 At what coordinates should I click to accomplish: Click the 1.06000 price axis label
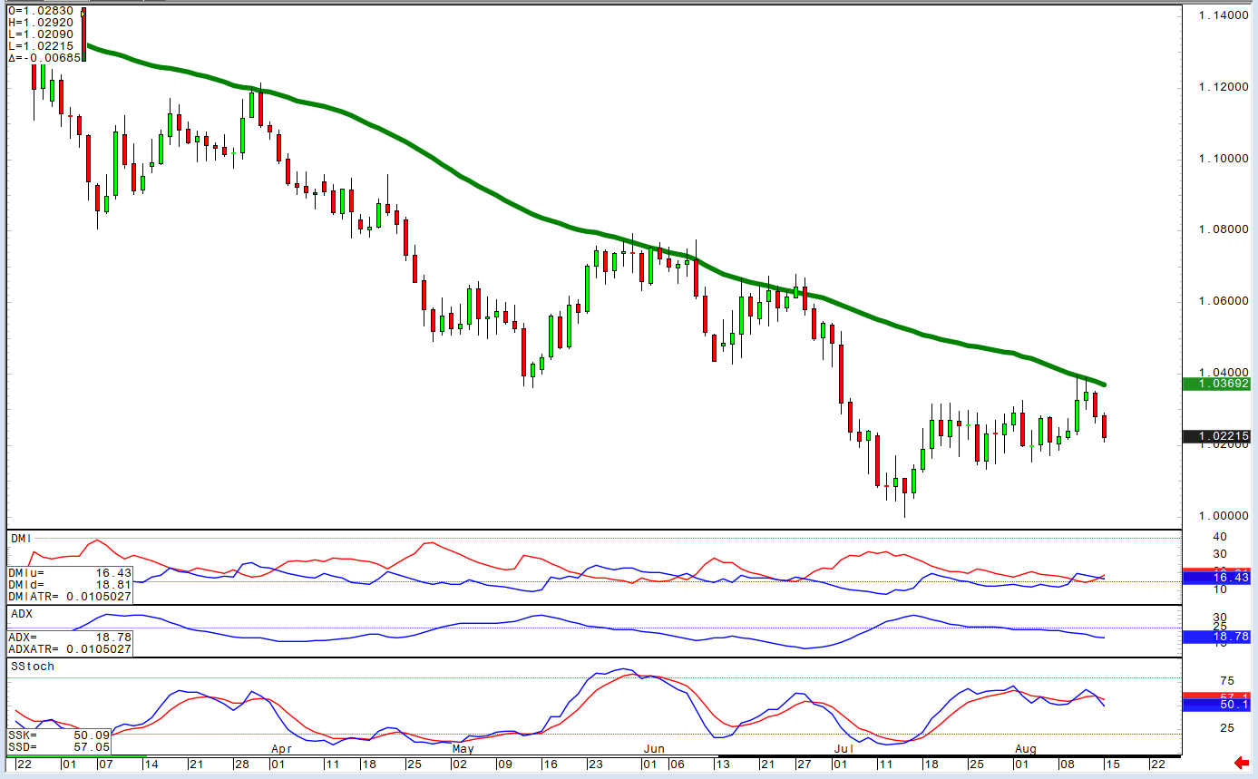pyautogui.click(x=1224, y=302)
